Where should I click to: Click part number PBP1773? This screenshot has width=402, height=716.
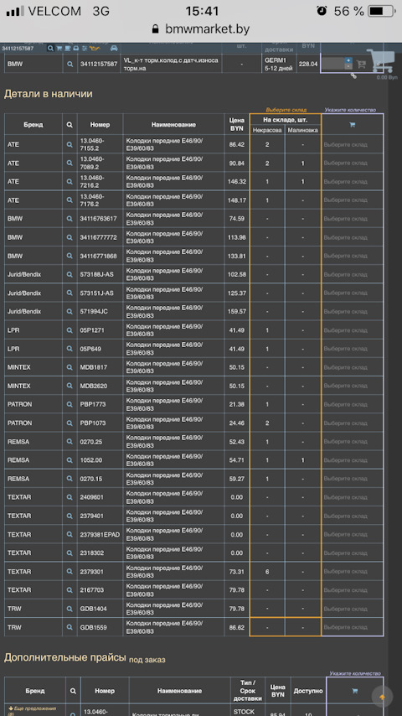pyautogui.click(x=93, y=405)
